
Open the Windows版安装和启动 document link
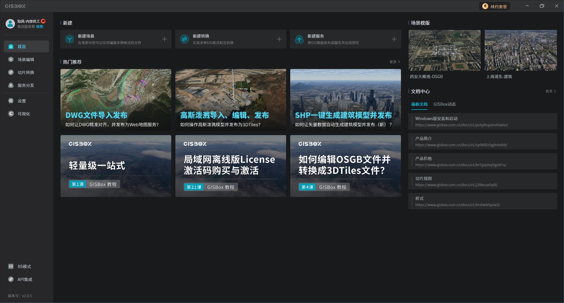click(x=482, y=121)
